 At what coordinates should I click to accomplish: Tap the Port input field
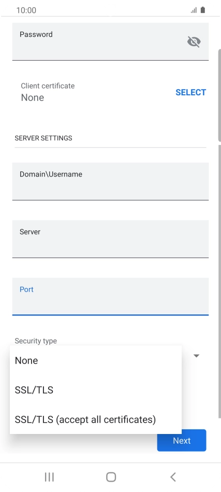[110, 296]
